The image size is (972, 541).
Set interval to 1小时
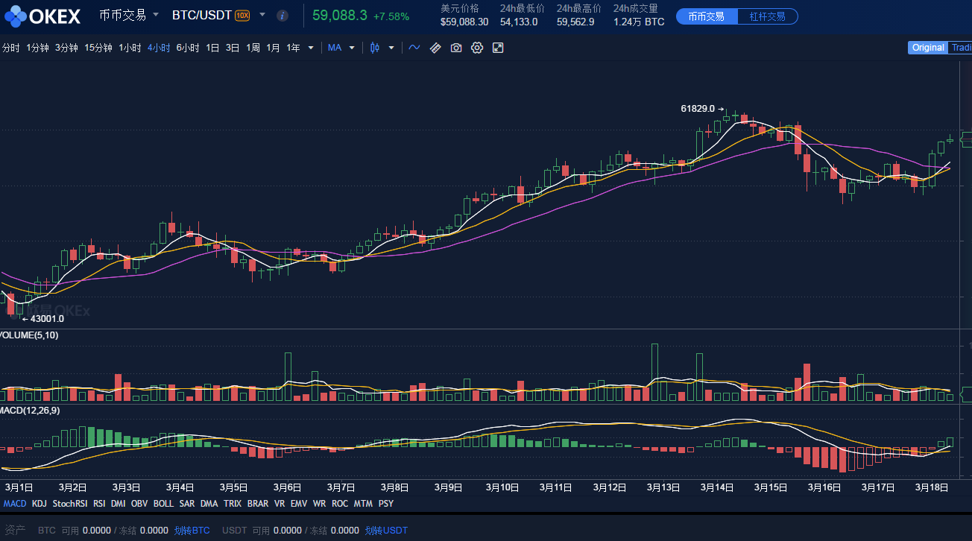point(130,48)
